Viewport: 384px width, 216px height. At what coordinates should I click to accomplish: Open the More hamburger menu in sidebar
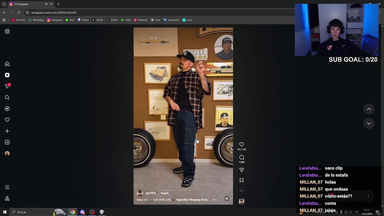coord(7,187)
